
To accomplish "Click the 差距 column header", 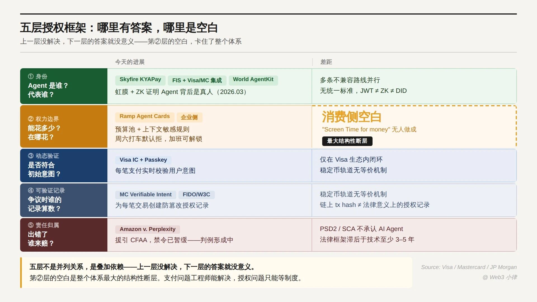I will pos(326,62).
